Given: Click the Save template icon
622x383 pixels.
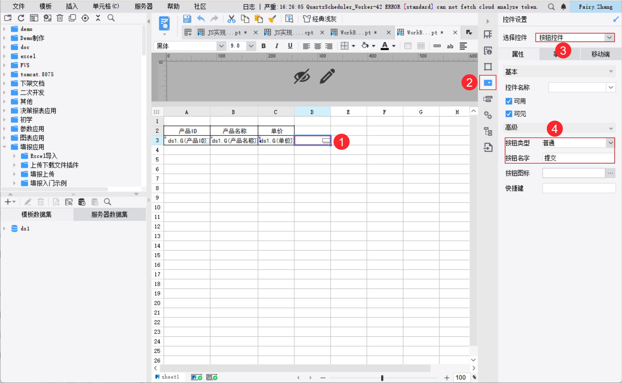Looking at the screenshot, I should [187, 19].
